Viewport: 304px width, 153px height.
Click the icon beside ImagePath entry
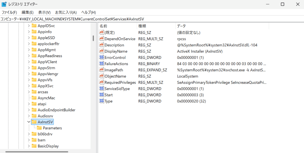tap(102, 70)
